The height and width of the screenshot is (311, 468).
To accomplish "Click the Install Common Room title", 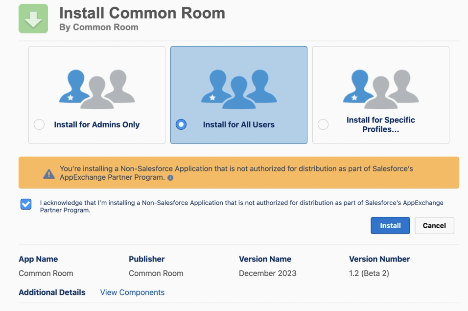I will click(x=142, y=13).
